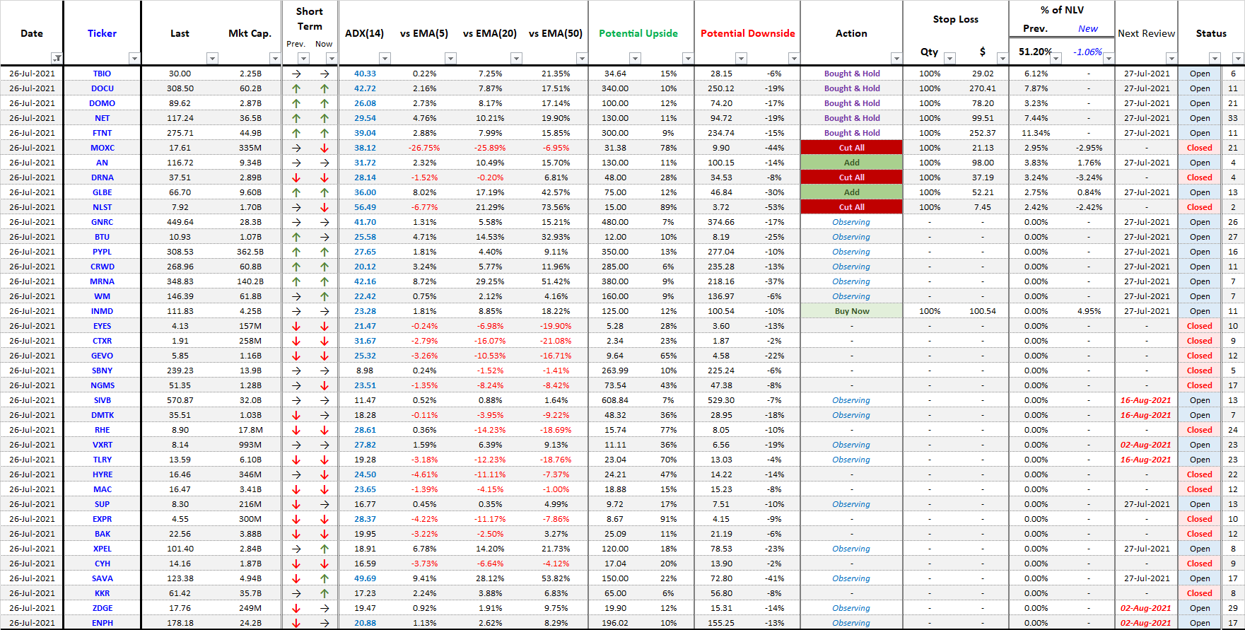Open the vs EMA(5) filter dropdown
Screen dimensions: 1245x630
point(450,58)
